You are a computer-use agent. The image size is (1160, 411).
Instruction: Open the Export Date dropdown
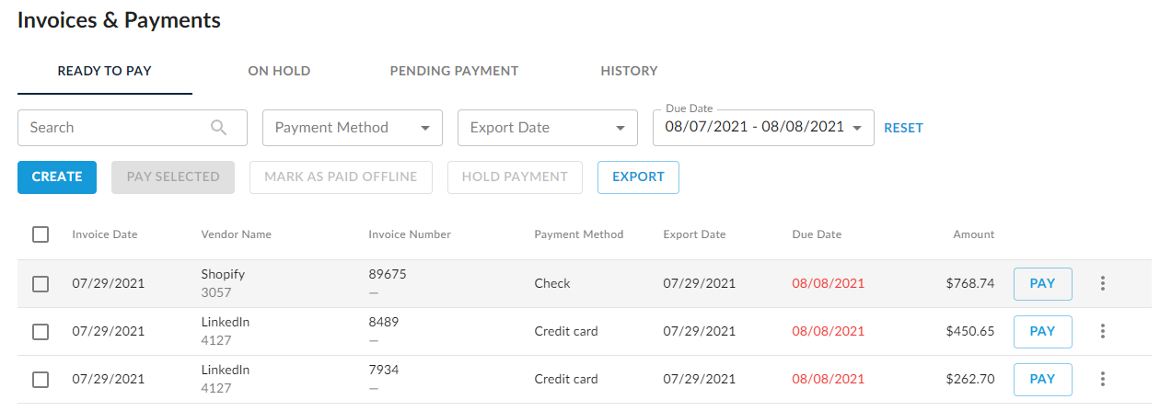547,128
